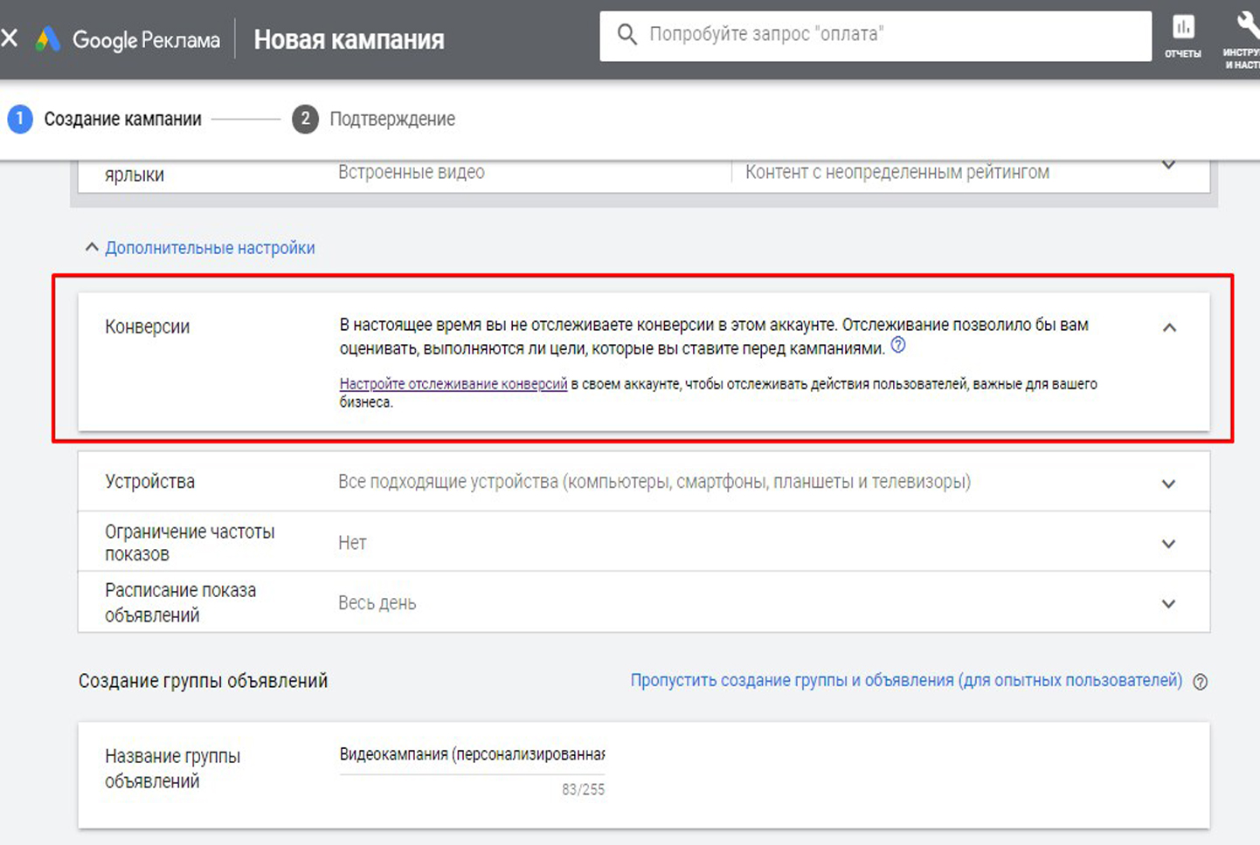Click Пропустить создание группы и объявления link
The image size is (1260, 845).
click(906, 681)
